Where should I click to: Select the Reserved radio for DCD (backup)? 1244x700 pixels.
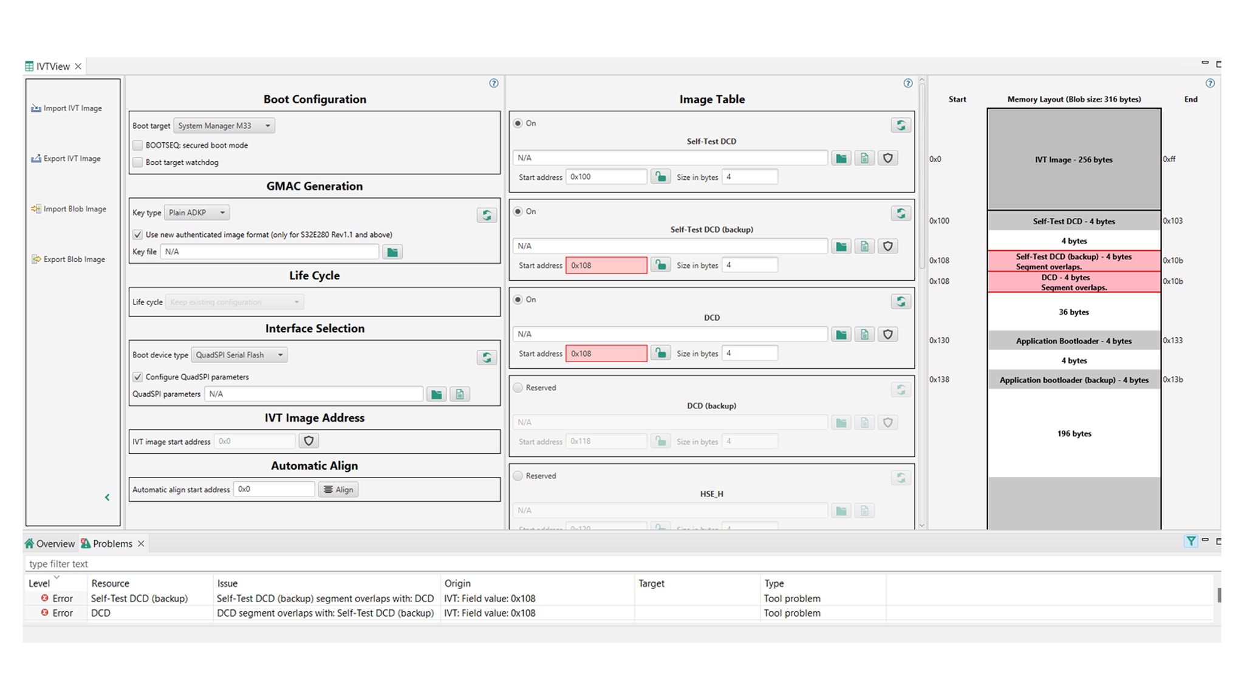[518, 388]
